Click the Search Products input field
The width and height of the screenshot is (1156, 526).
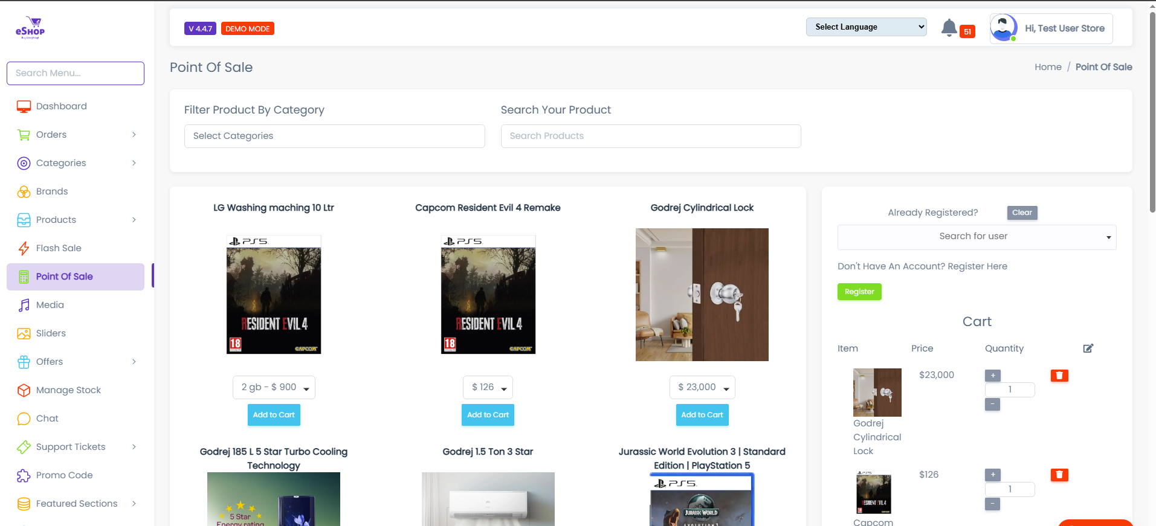(x=651, y=136)
